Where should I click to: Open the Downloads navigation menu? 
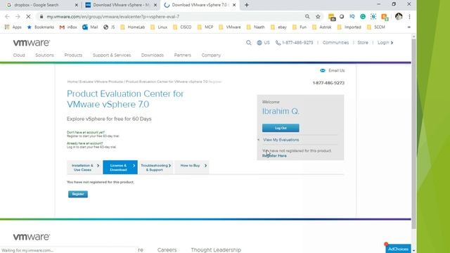153,55
